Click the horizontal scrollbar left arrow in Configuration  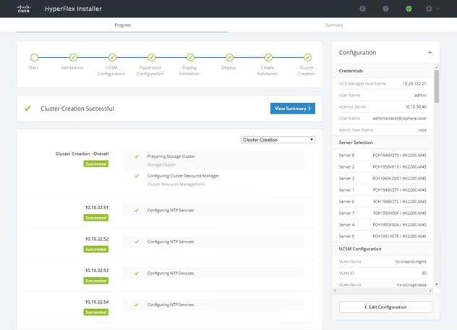335,291
